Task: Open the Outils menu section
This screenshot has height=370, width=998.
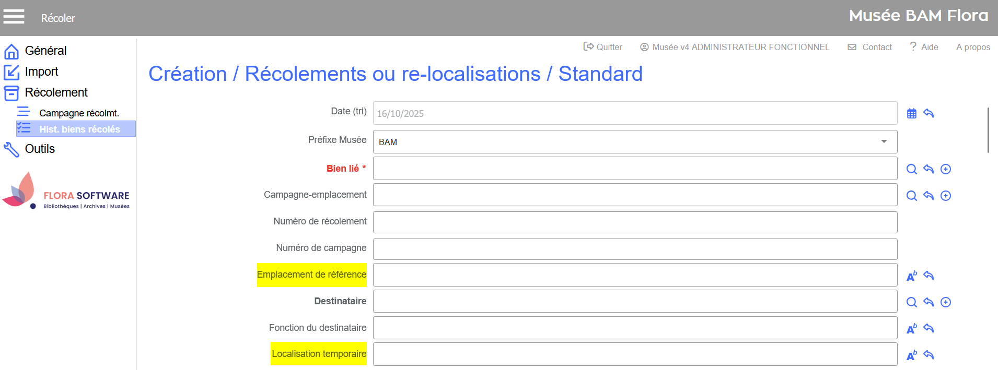Action: point(40,149)
